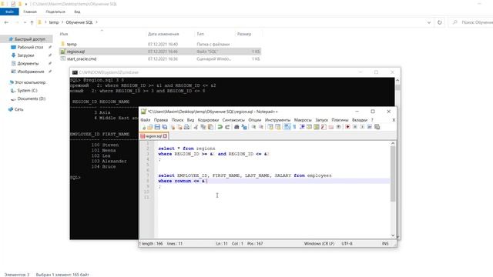Click the Copy icon in Notepad++ toolbar
Viewport: 493px width, 277px height.
(x=203, y=127)
